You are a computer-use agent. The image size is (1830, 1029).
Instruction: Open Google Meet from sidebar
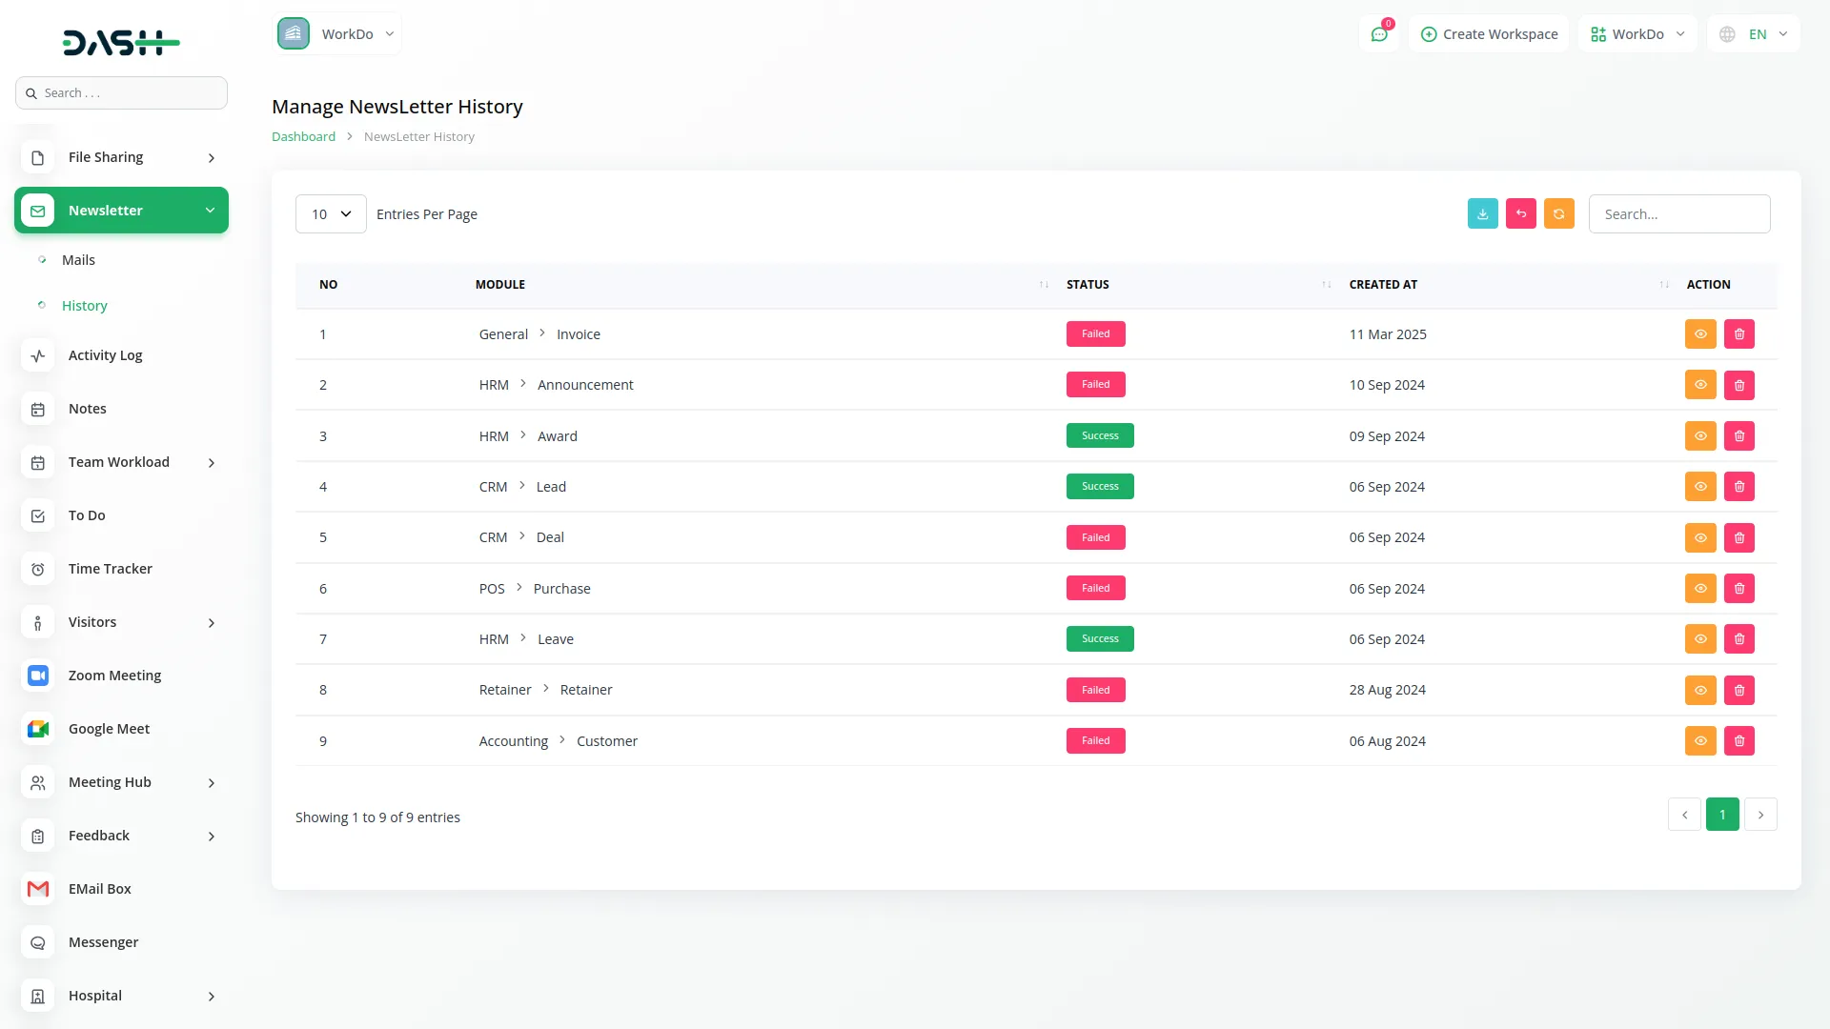pyautogui.click(x=109, y=729)
